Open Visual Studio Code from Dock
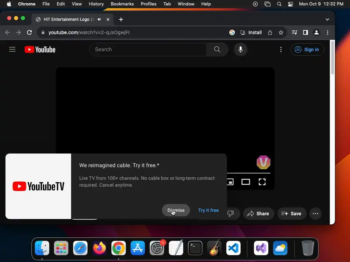This screenshot has height=262, width=350. click(233, 248)
